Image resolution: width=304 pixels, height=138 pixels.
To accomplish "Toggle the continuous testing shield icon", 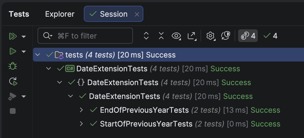I will point(225,36).
